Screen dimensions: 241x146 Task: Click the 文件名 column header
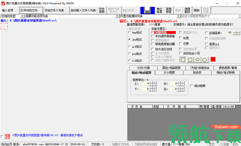[140, 106]
